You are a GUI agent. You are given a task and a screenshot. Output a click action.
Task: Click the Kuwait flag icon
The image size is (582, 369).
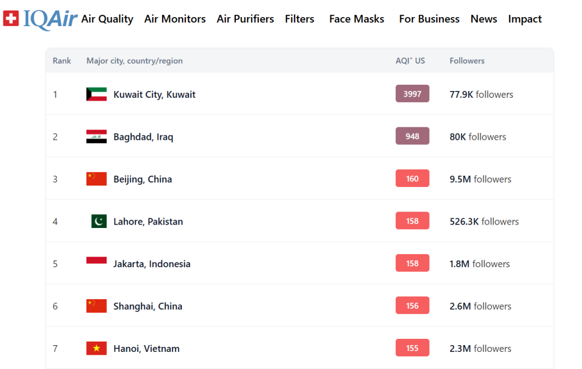(96, 94)
